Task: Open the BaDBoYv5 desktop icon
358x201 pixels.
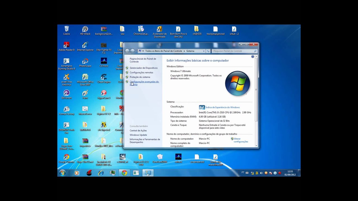Action: (85, 126)
